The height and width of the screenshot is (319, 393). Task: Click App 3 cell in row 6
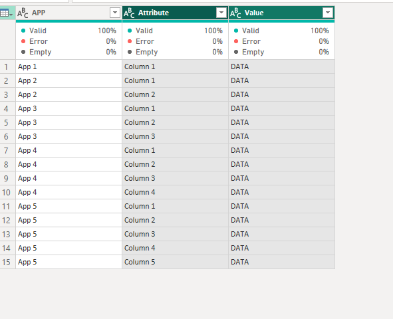pyautogui.click(x=68, y=136)
